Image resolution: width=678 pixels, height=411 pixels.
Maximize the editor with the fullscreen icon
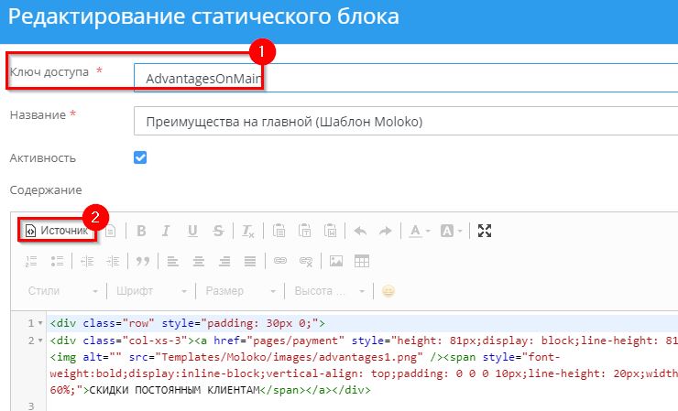coord(485,231)
